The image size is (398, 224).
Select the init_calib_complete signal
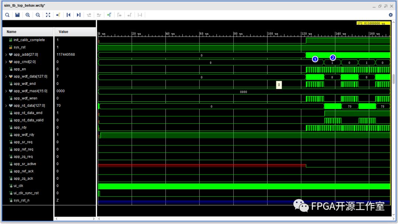tap(29, 40)
